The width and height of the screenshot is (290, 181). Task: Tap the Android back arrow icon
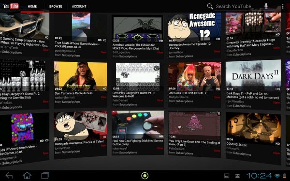coord(9,176)
